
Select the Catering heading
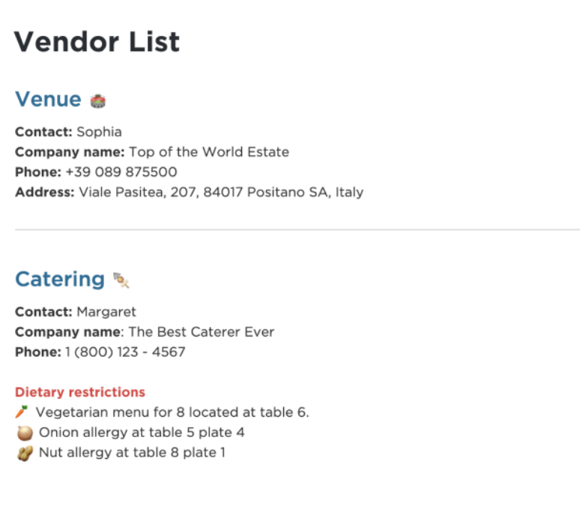pos(60,280)
